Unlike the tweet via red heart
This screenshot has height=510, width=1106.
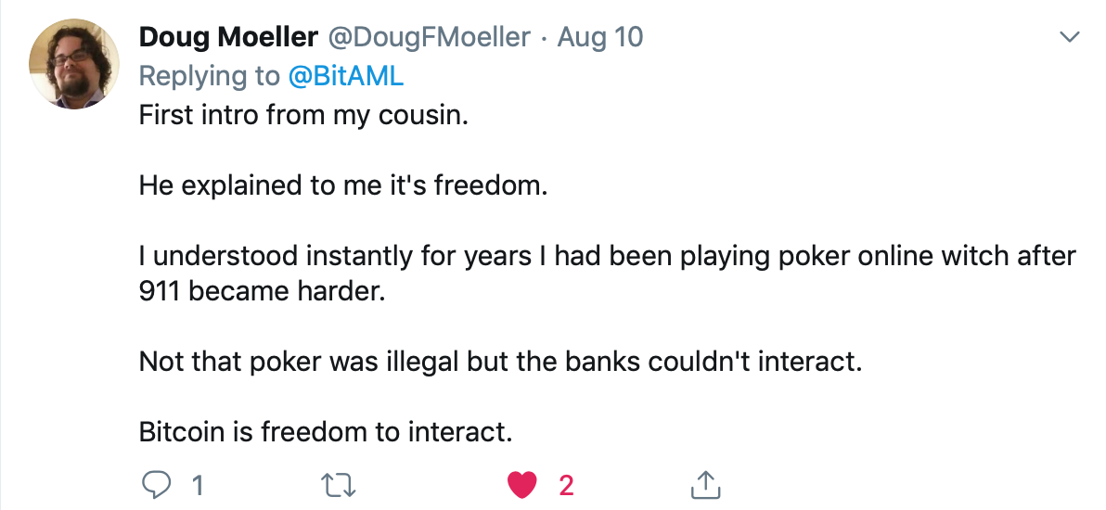click(x=523, y=484)
